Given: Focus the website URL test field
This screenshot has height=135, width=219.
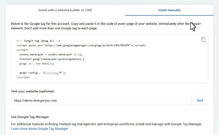Looking at the screenshot, I should (101, 100).
